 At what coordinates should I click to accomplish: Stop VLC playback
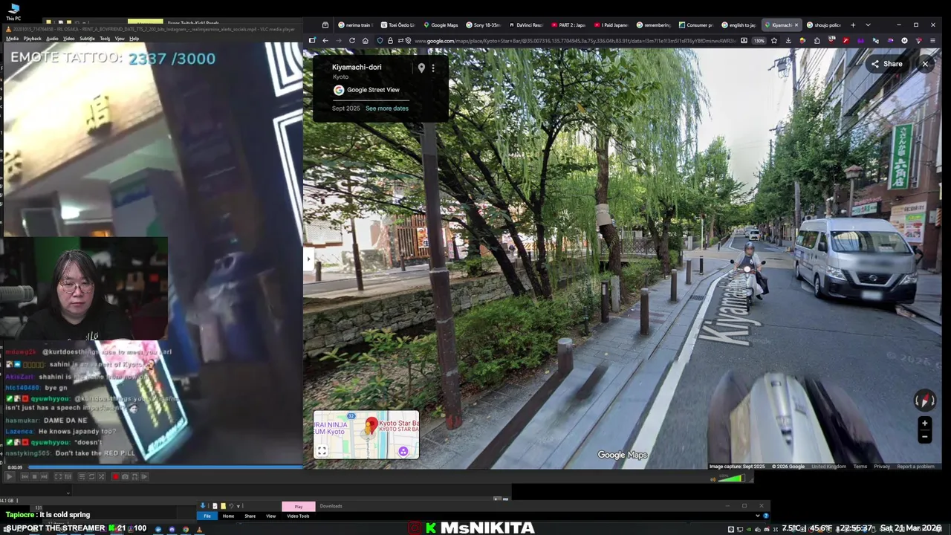point(34,477)
